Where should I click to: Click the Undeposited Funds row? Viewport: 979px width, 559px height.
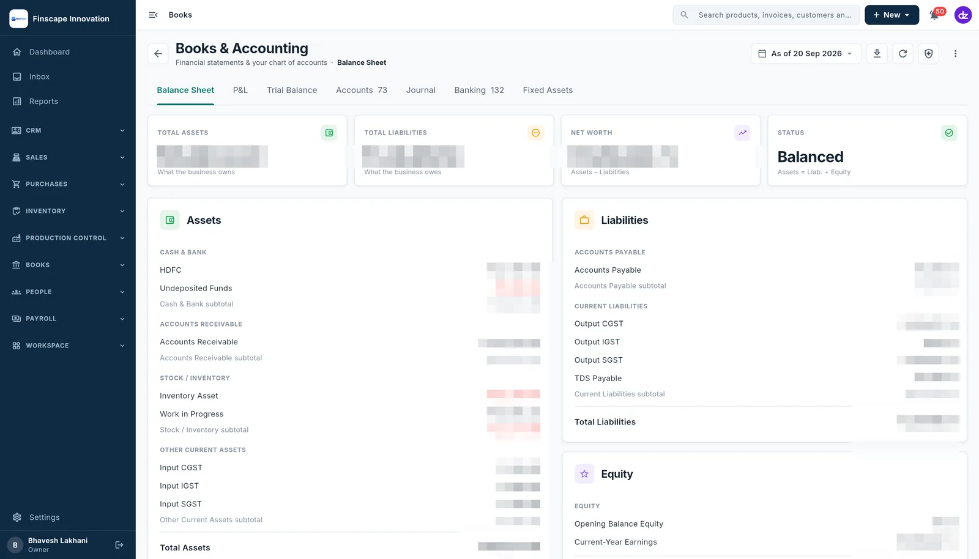point(350,288)
